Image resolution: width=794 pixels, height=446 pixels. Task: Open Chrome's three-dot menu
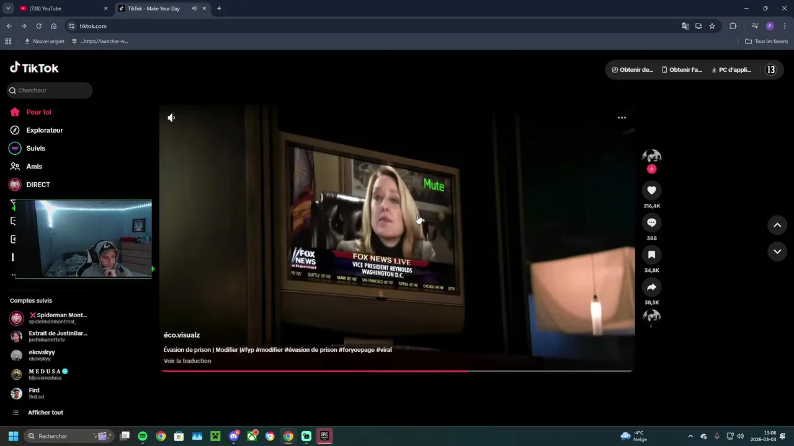[785, 26]
